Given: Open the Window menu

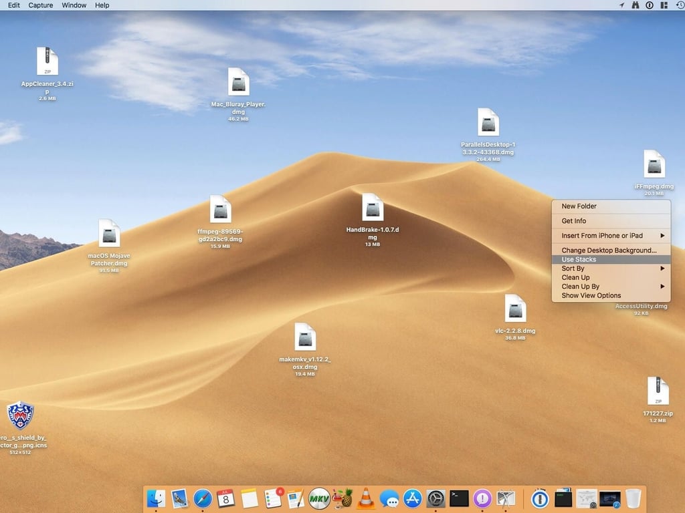Looking at the screenshot, I should pos(74,5).
